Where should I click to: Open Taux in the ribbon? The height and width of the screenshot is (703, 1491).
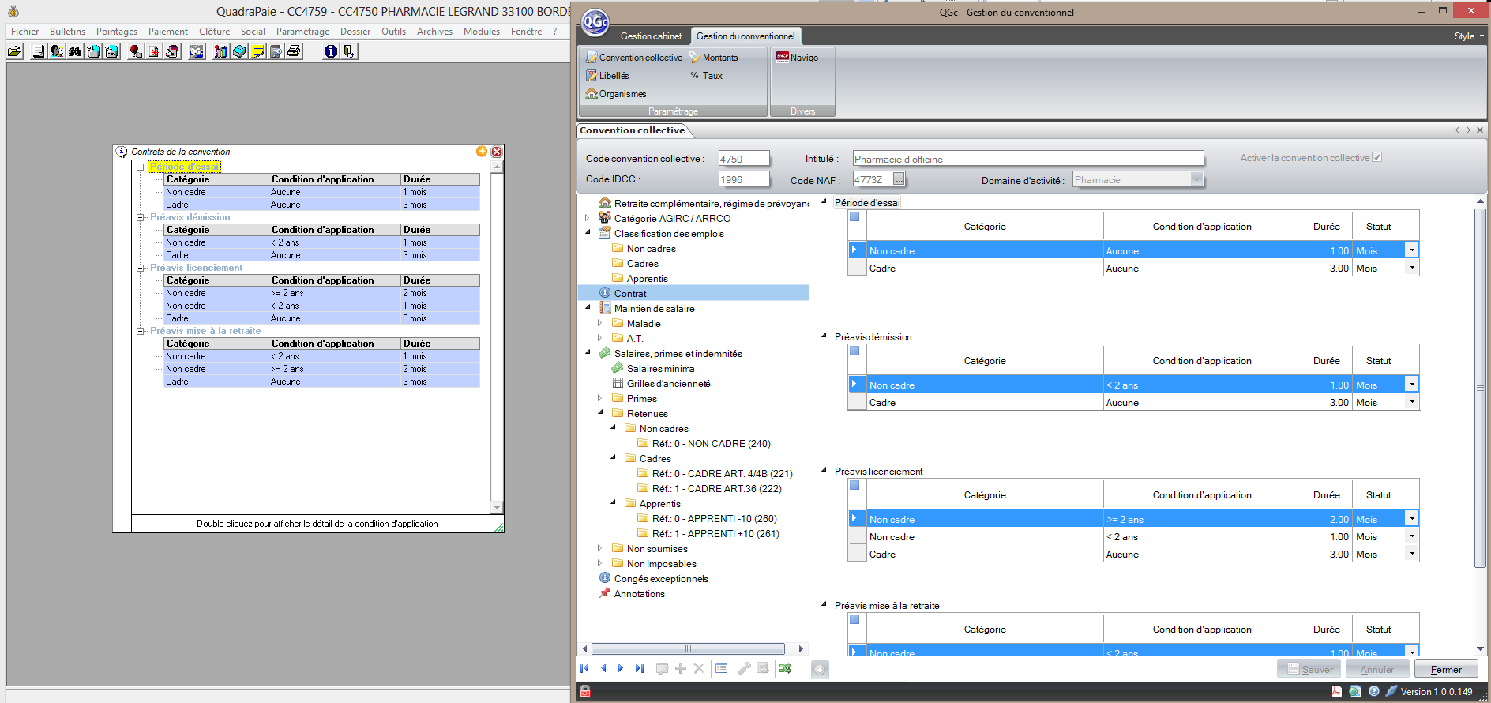click(707, 76)
